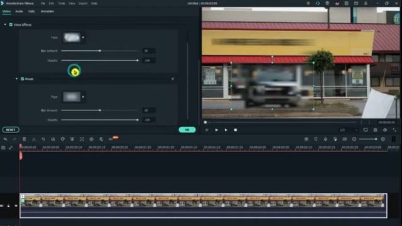
Task: Open the Edit adjustments icon in toolbar
Action: click(x=101, y=139)
